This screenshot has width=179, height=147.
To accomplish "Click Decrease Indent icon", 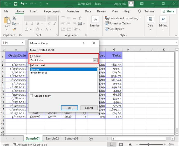I will 63,29.
